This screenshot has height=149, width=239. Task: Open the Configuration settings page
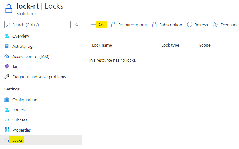coord(25,100)
